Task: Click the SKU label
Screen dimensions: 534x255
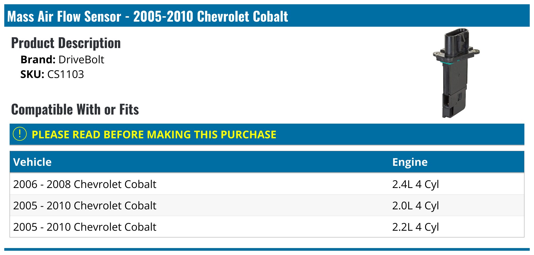Action: point(32,74)
